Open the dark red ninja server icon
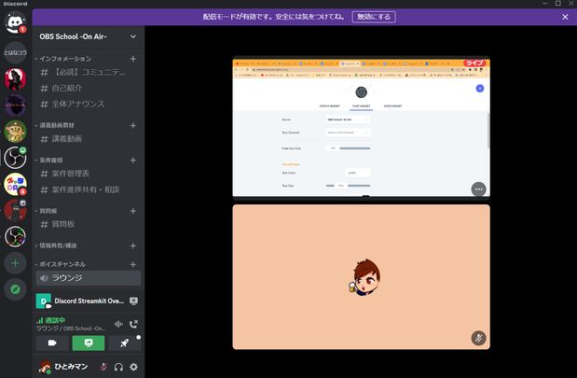The image size is (577, 378). pos(15,210)
